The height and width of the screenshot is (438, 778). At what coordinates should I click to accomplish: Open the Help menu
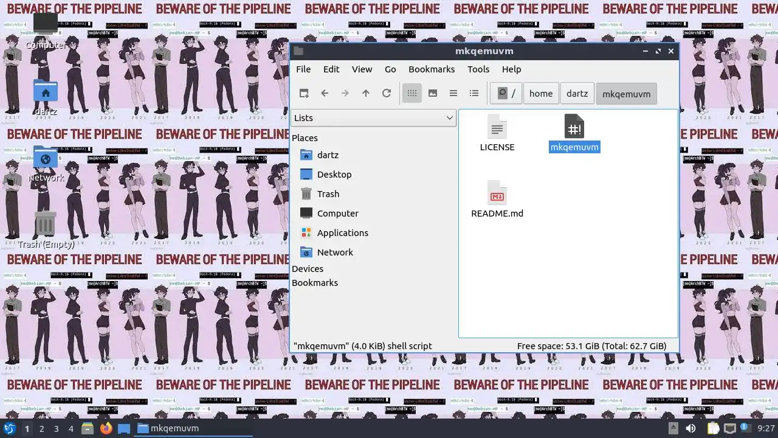[511, 69]
